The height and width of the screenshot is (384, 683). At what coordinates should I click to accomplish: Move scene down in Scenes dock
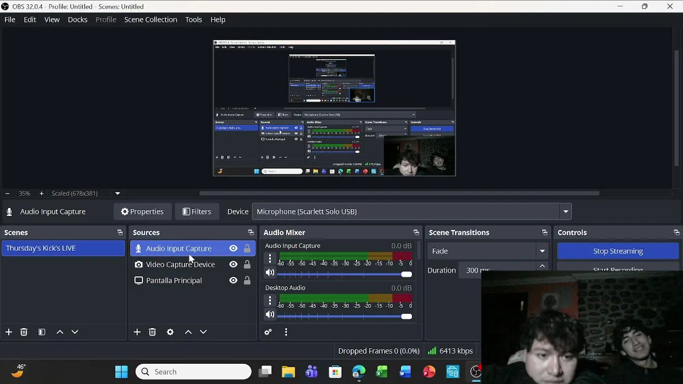(x=75, y=332)
